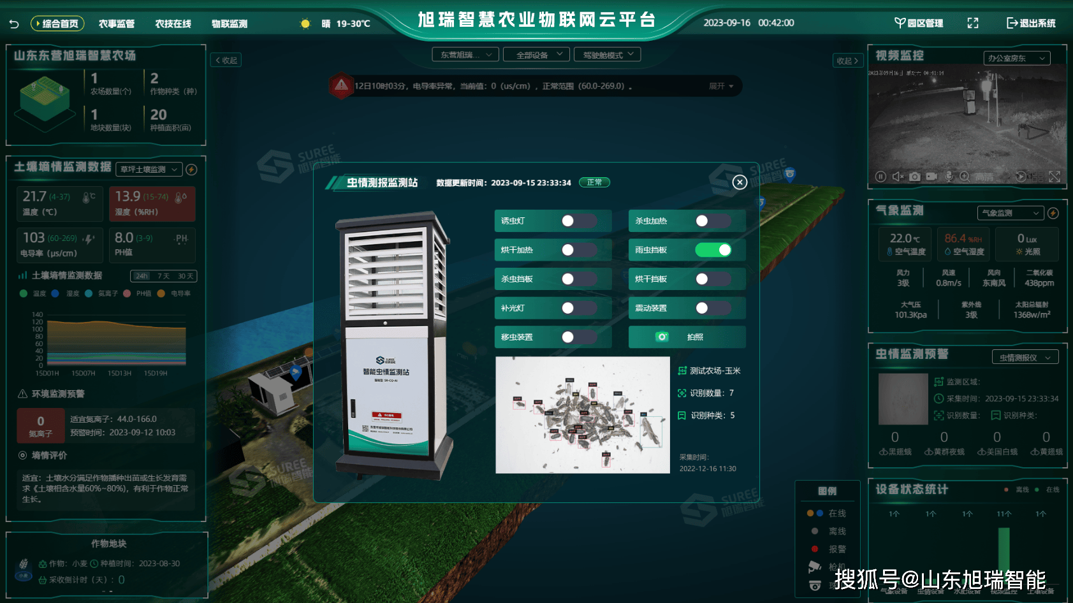Open the 草坪土壤监测 soil dropdown
1073x603 pixels.
click(x=149, y=170)
